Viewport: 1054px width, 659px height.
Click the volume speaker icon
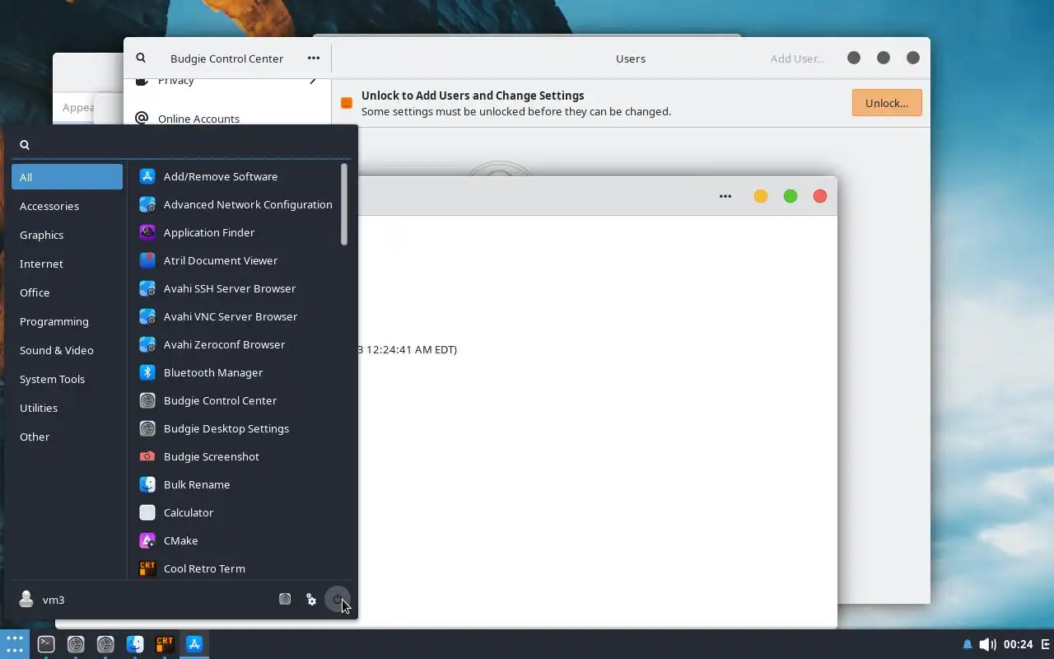point(987,644)
